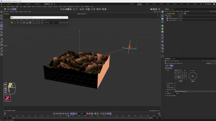Enable the Animate Date checkbox
216x121 pixels.
175,87
